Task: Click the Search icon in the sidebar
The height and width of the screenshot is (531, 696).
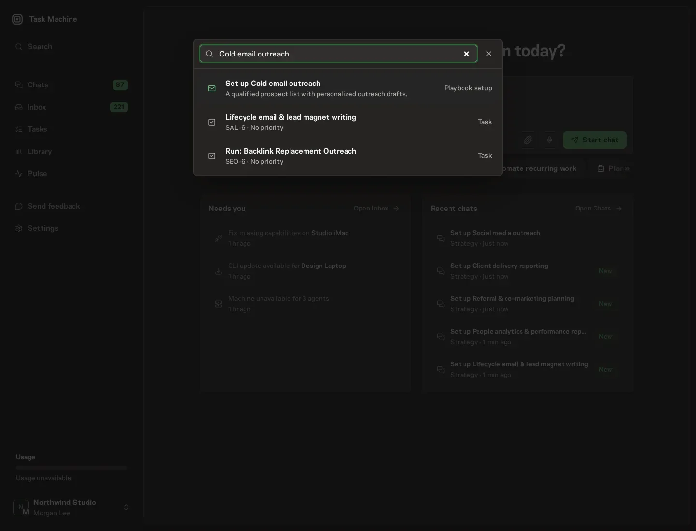Action: pos(19,47)
